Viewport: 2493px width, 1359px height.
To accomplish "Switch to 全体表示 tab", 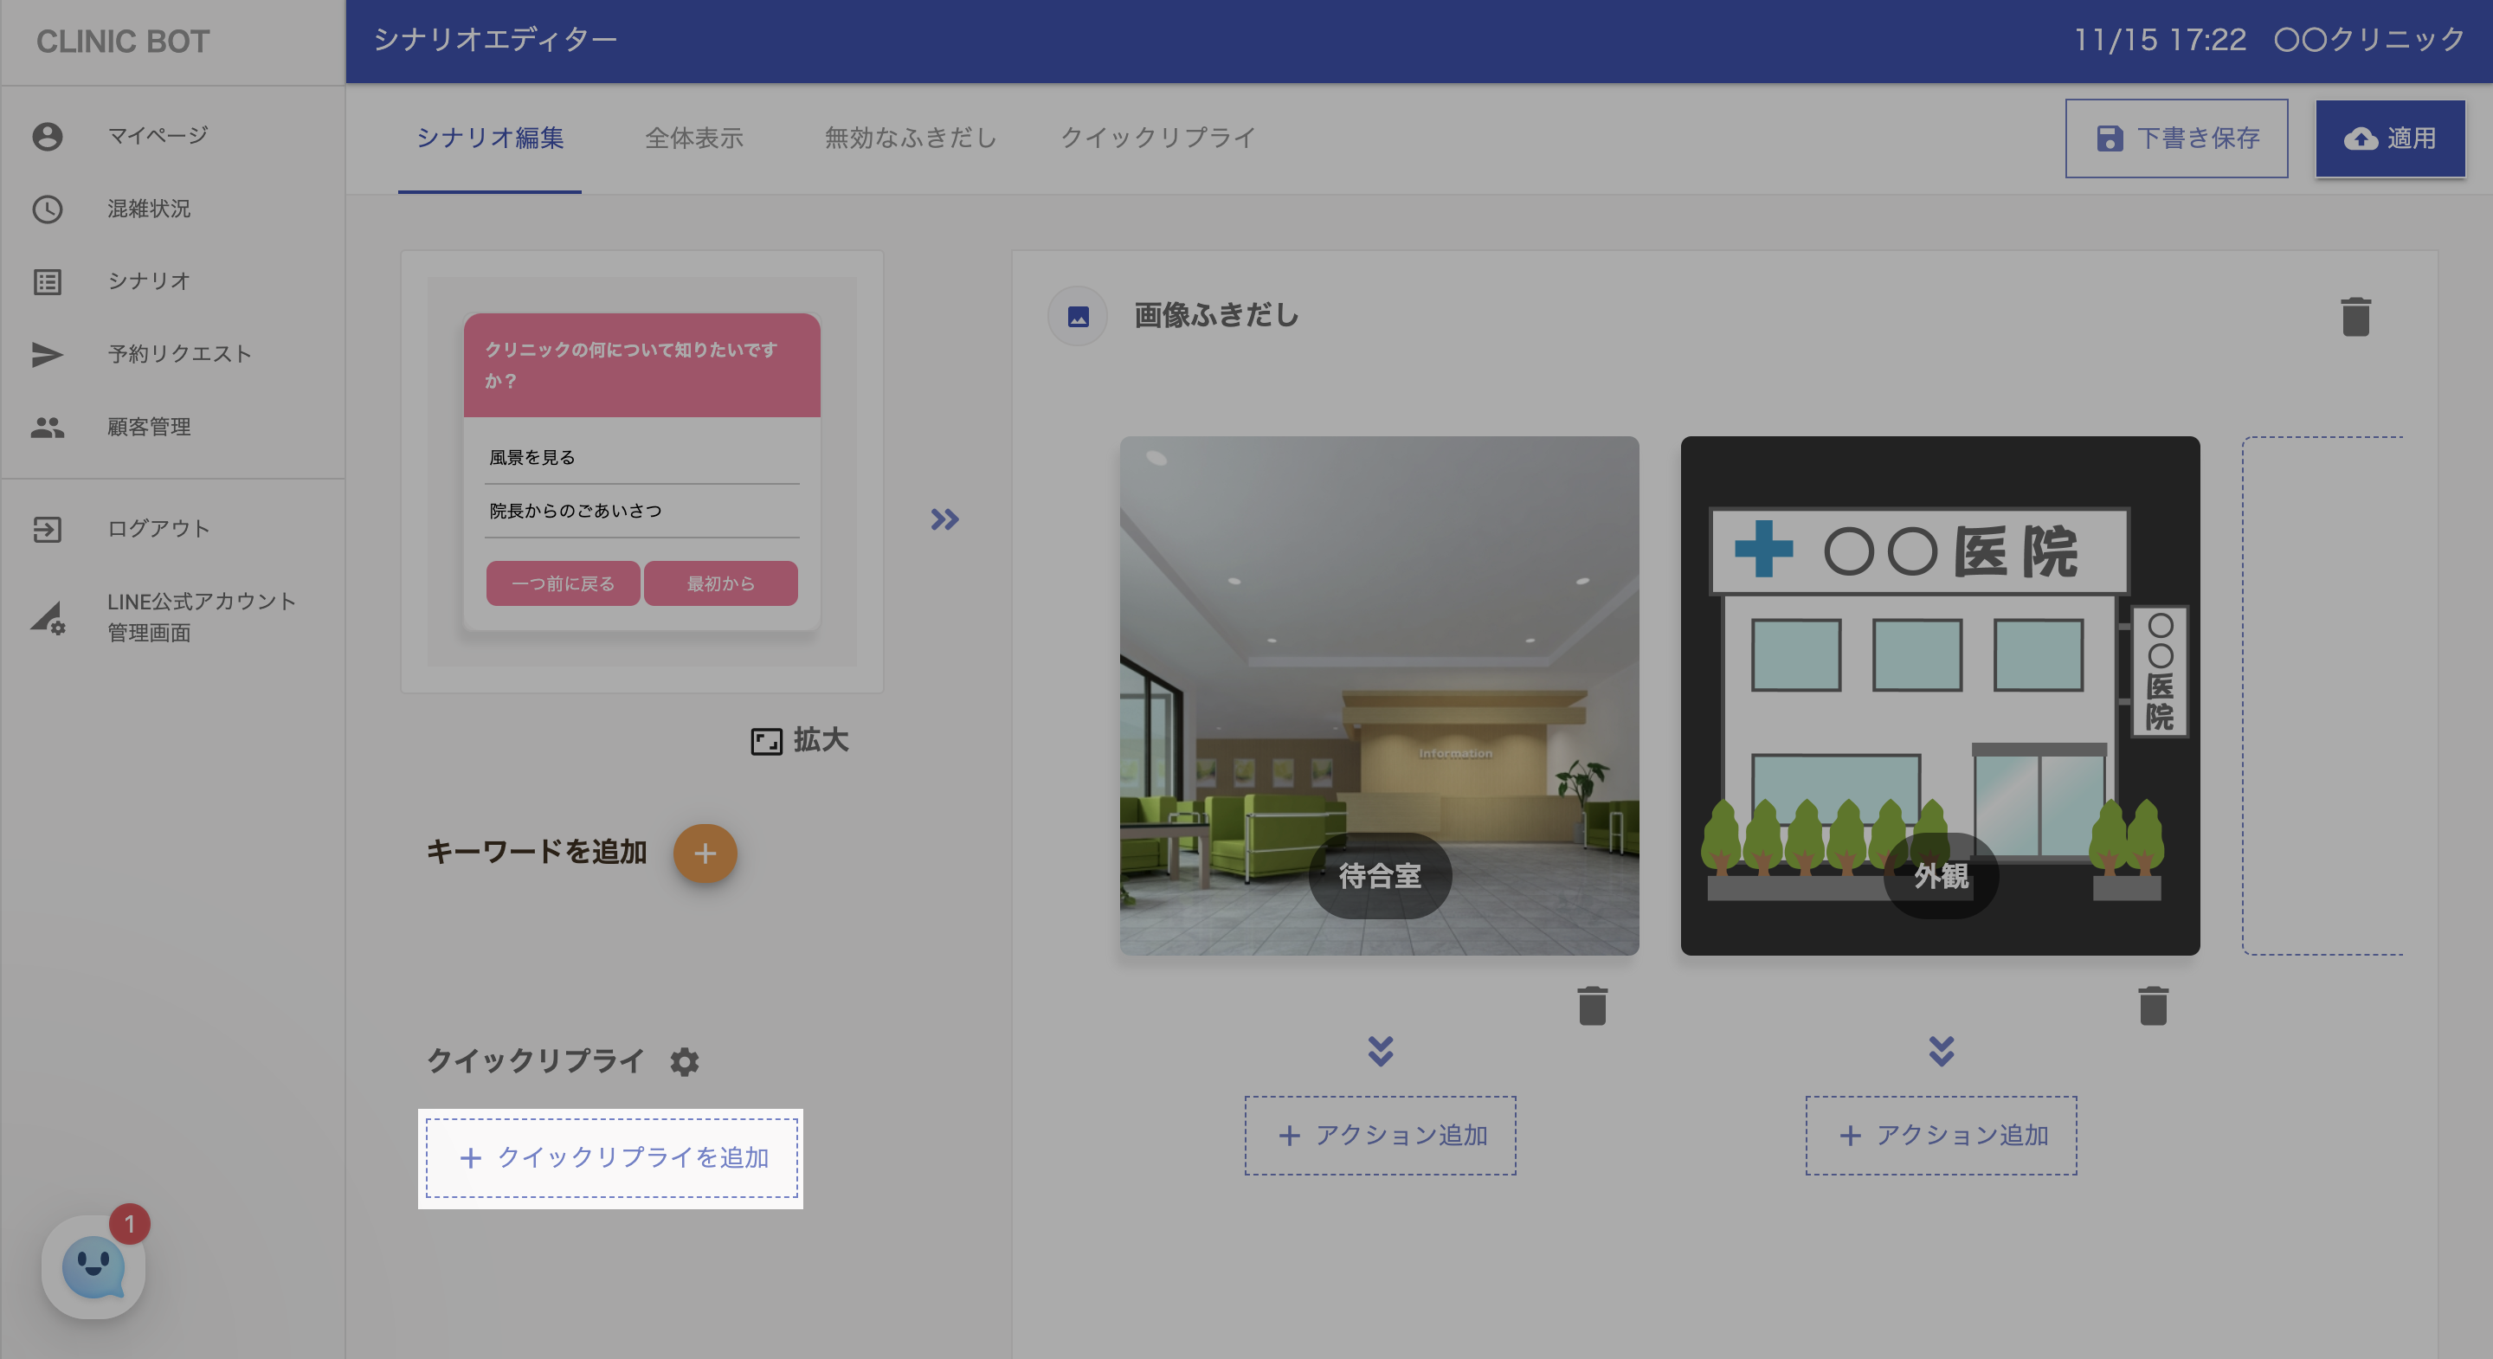I will point(694,138).
